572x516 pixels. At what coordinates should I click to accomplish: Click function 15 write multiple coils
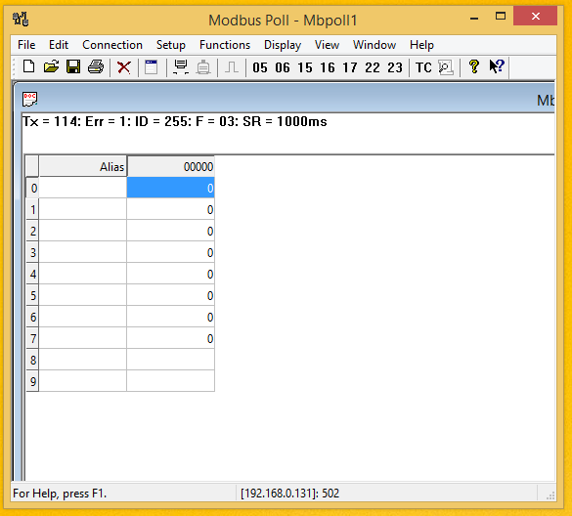pos(305,67)
